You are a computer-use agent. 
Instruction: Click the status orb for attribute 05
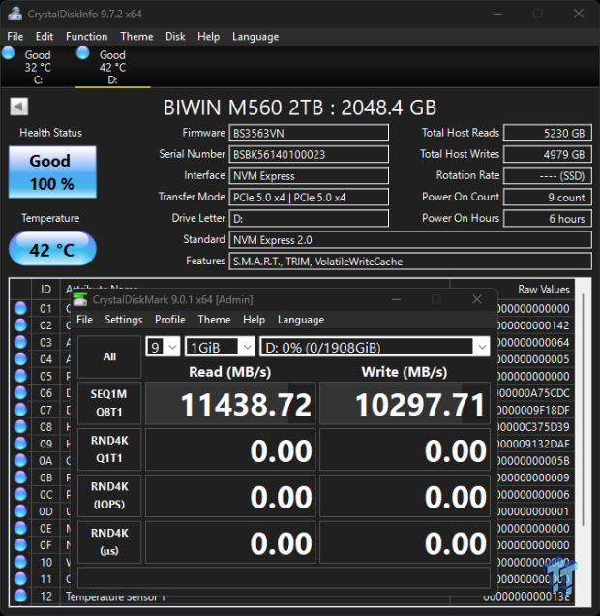[x=20, y=376]
